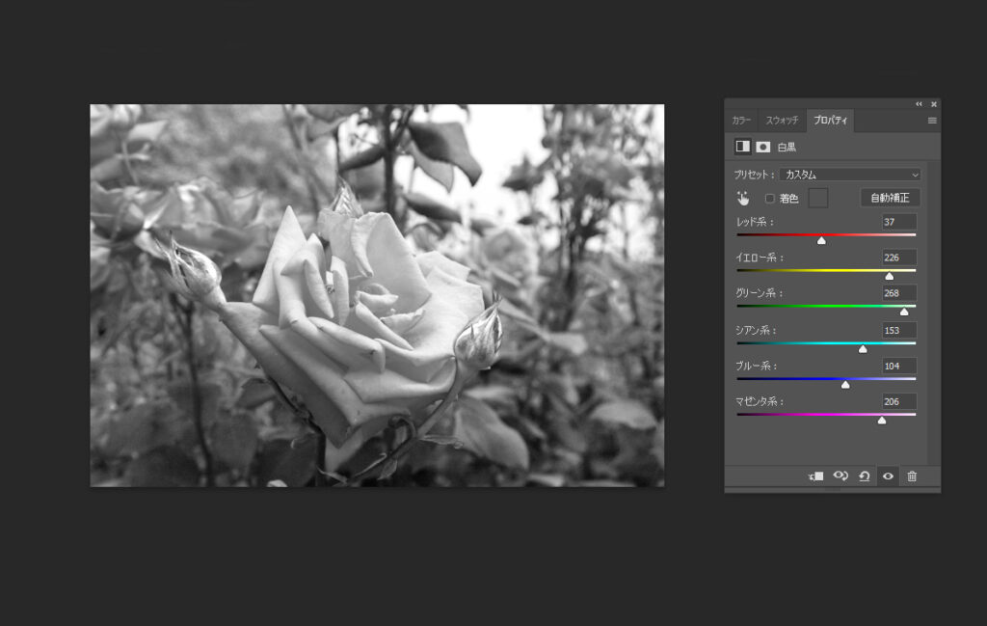Image resolution: width=987 pixels, height=626 pixels.
Task: Open the Properties panel menu icon
Action: (x=932, y=121)
